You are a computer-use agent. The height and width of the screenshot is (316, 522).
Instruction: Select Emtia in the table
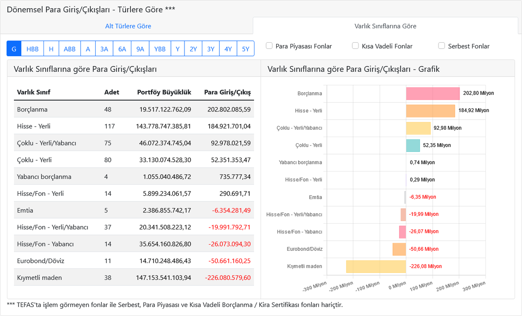[25, 210]
